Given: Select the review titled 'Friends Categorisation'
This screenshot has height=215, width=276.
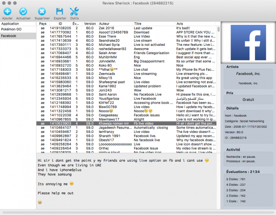Looking at the screenshot, I should point(126,53).
